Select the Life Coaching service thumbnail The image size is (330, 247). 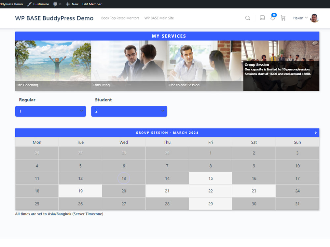click(x=53, y=66)
